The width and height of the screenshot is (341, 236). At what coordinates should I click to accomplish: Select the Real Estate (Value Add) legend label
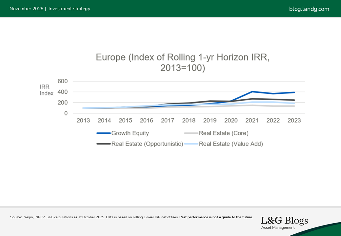click(x=231, y=144)
